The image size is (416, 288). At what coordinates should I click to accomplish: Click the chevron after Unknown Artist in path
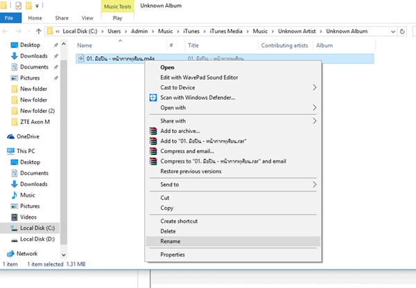(x=321, y=32)
